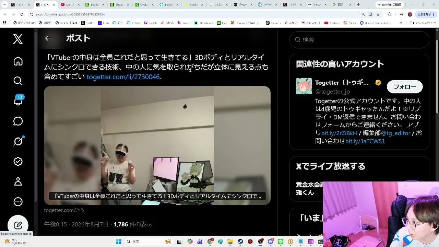439x247 pixels.
Task: Open the Explore magnifier in the X sidebar
Action: click(18, 81)
